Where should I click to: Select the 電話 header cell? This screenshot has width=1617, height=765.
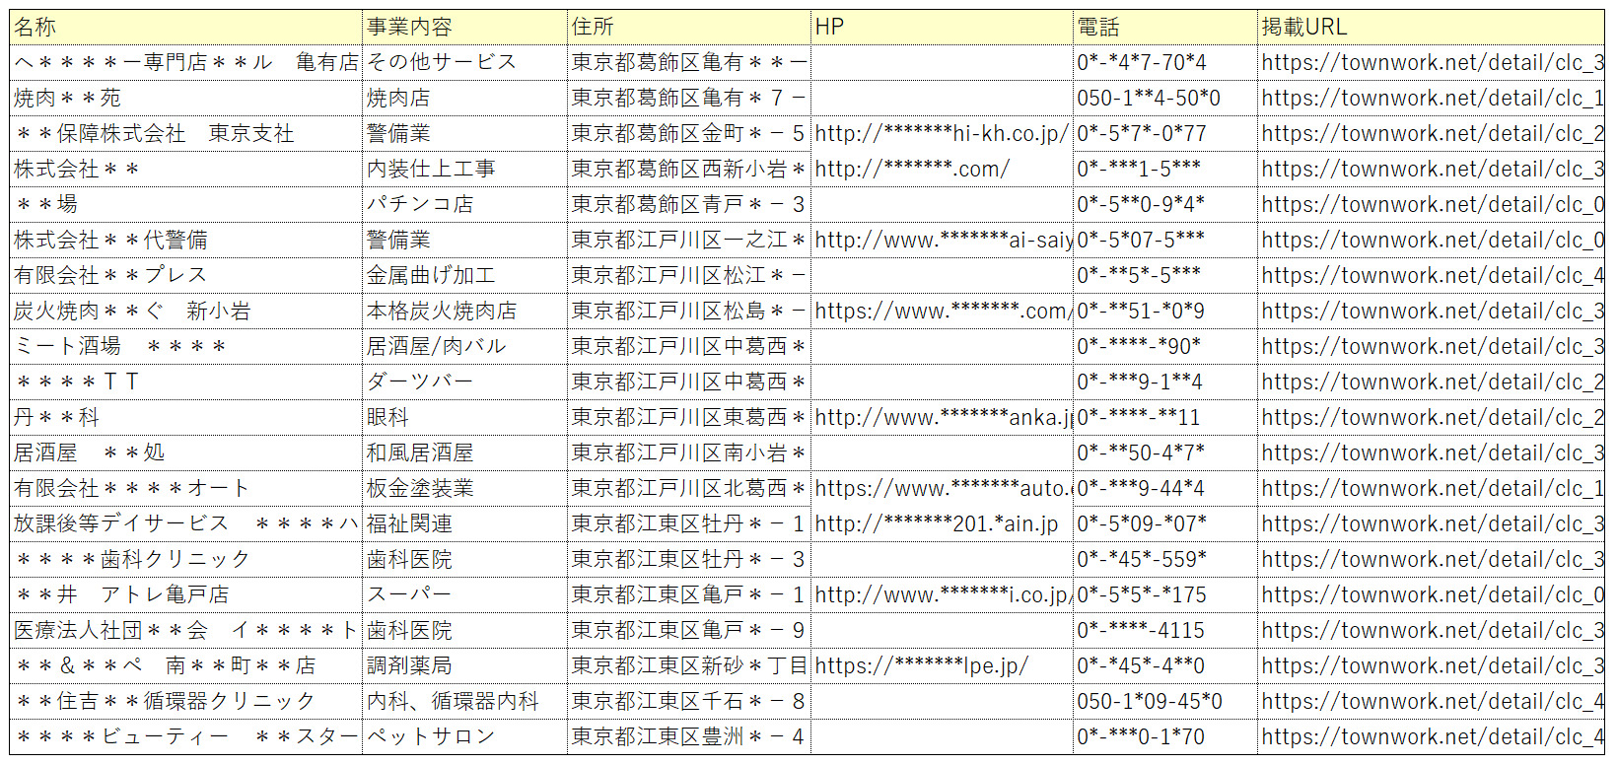(x=1164, y=28)
